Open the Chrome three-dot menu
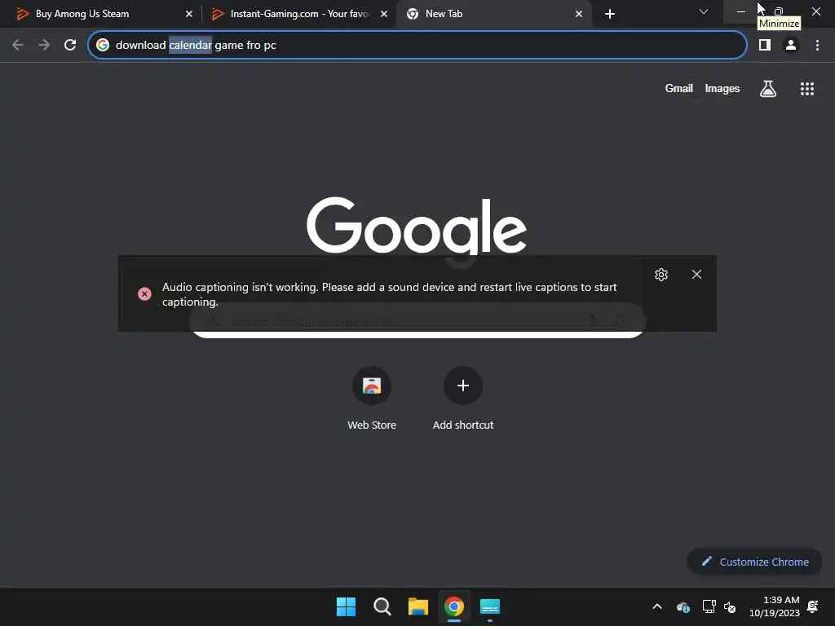 click(x=817, y=46)
